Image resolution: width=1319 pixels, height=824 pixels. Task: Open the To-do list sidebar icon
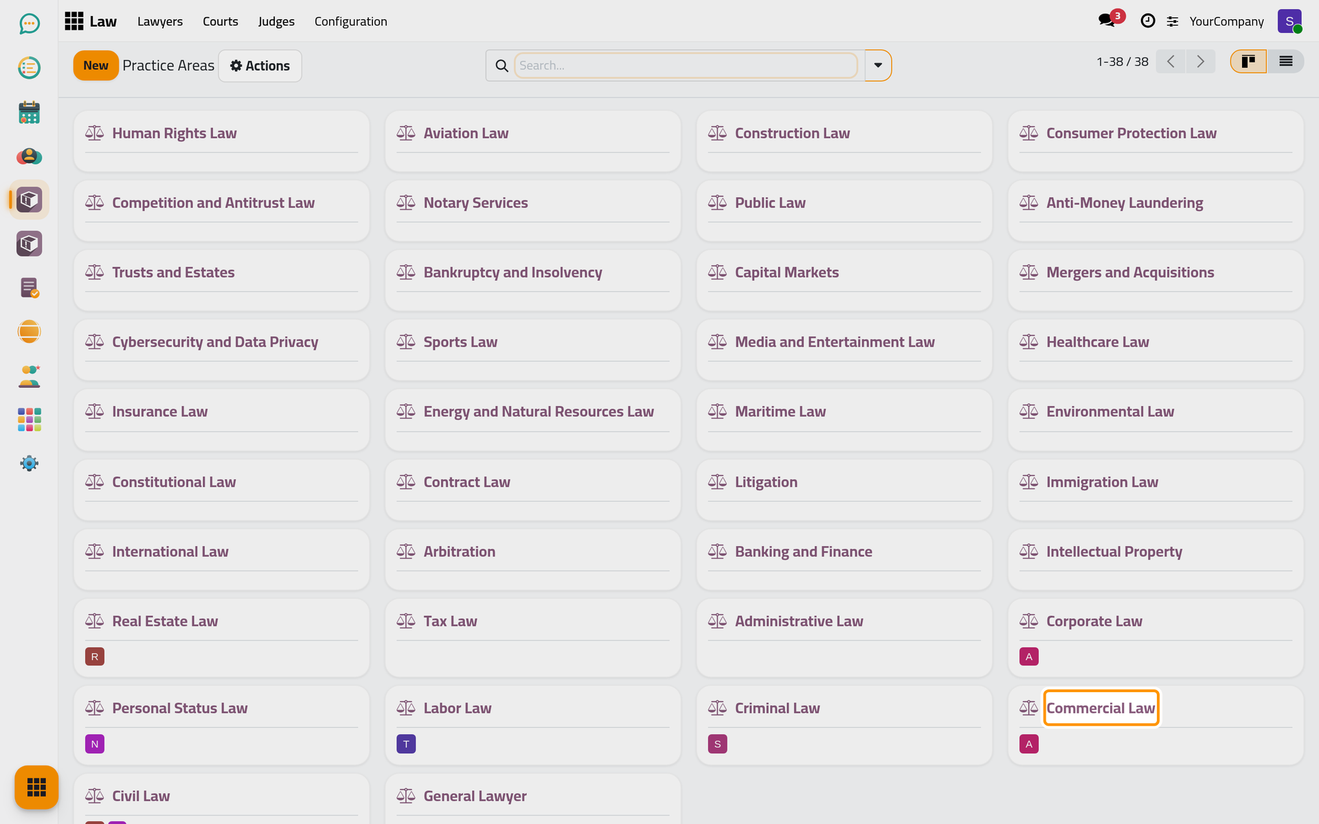tap(29, 67)
